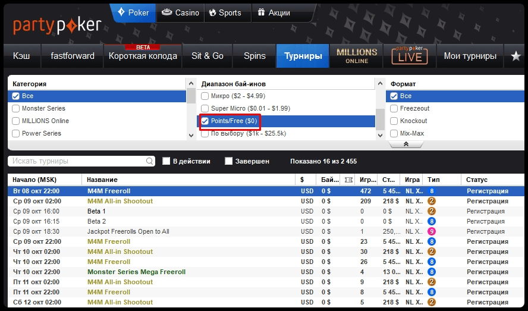Check Super Micro buy-in range
The image size is (528, 311).
click(x=205, y=108)
